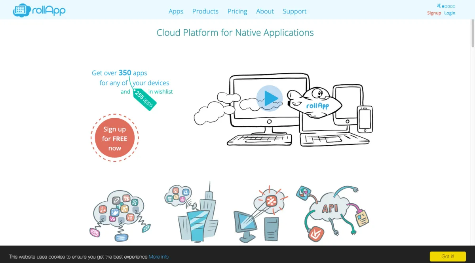The height and width of the screenshot is (263, 475).
Task: Click the rollApp airplane mascot
Action: [314, 103]
